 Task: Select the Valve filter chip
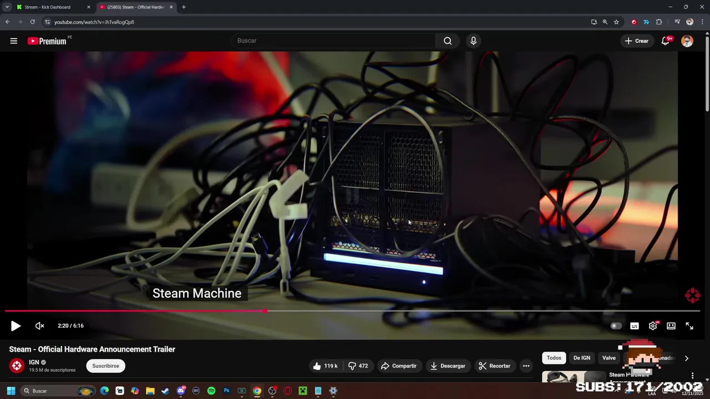point(609,358)
